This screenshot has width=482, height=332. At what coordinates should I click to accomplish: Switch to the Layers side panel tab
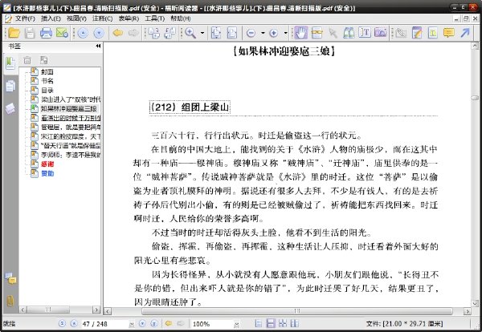[x=10, y=108]
